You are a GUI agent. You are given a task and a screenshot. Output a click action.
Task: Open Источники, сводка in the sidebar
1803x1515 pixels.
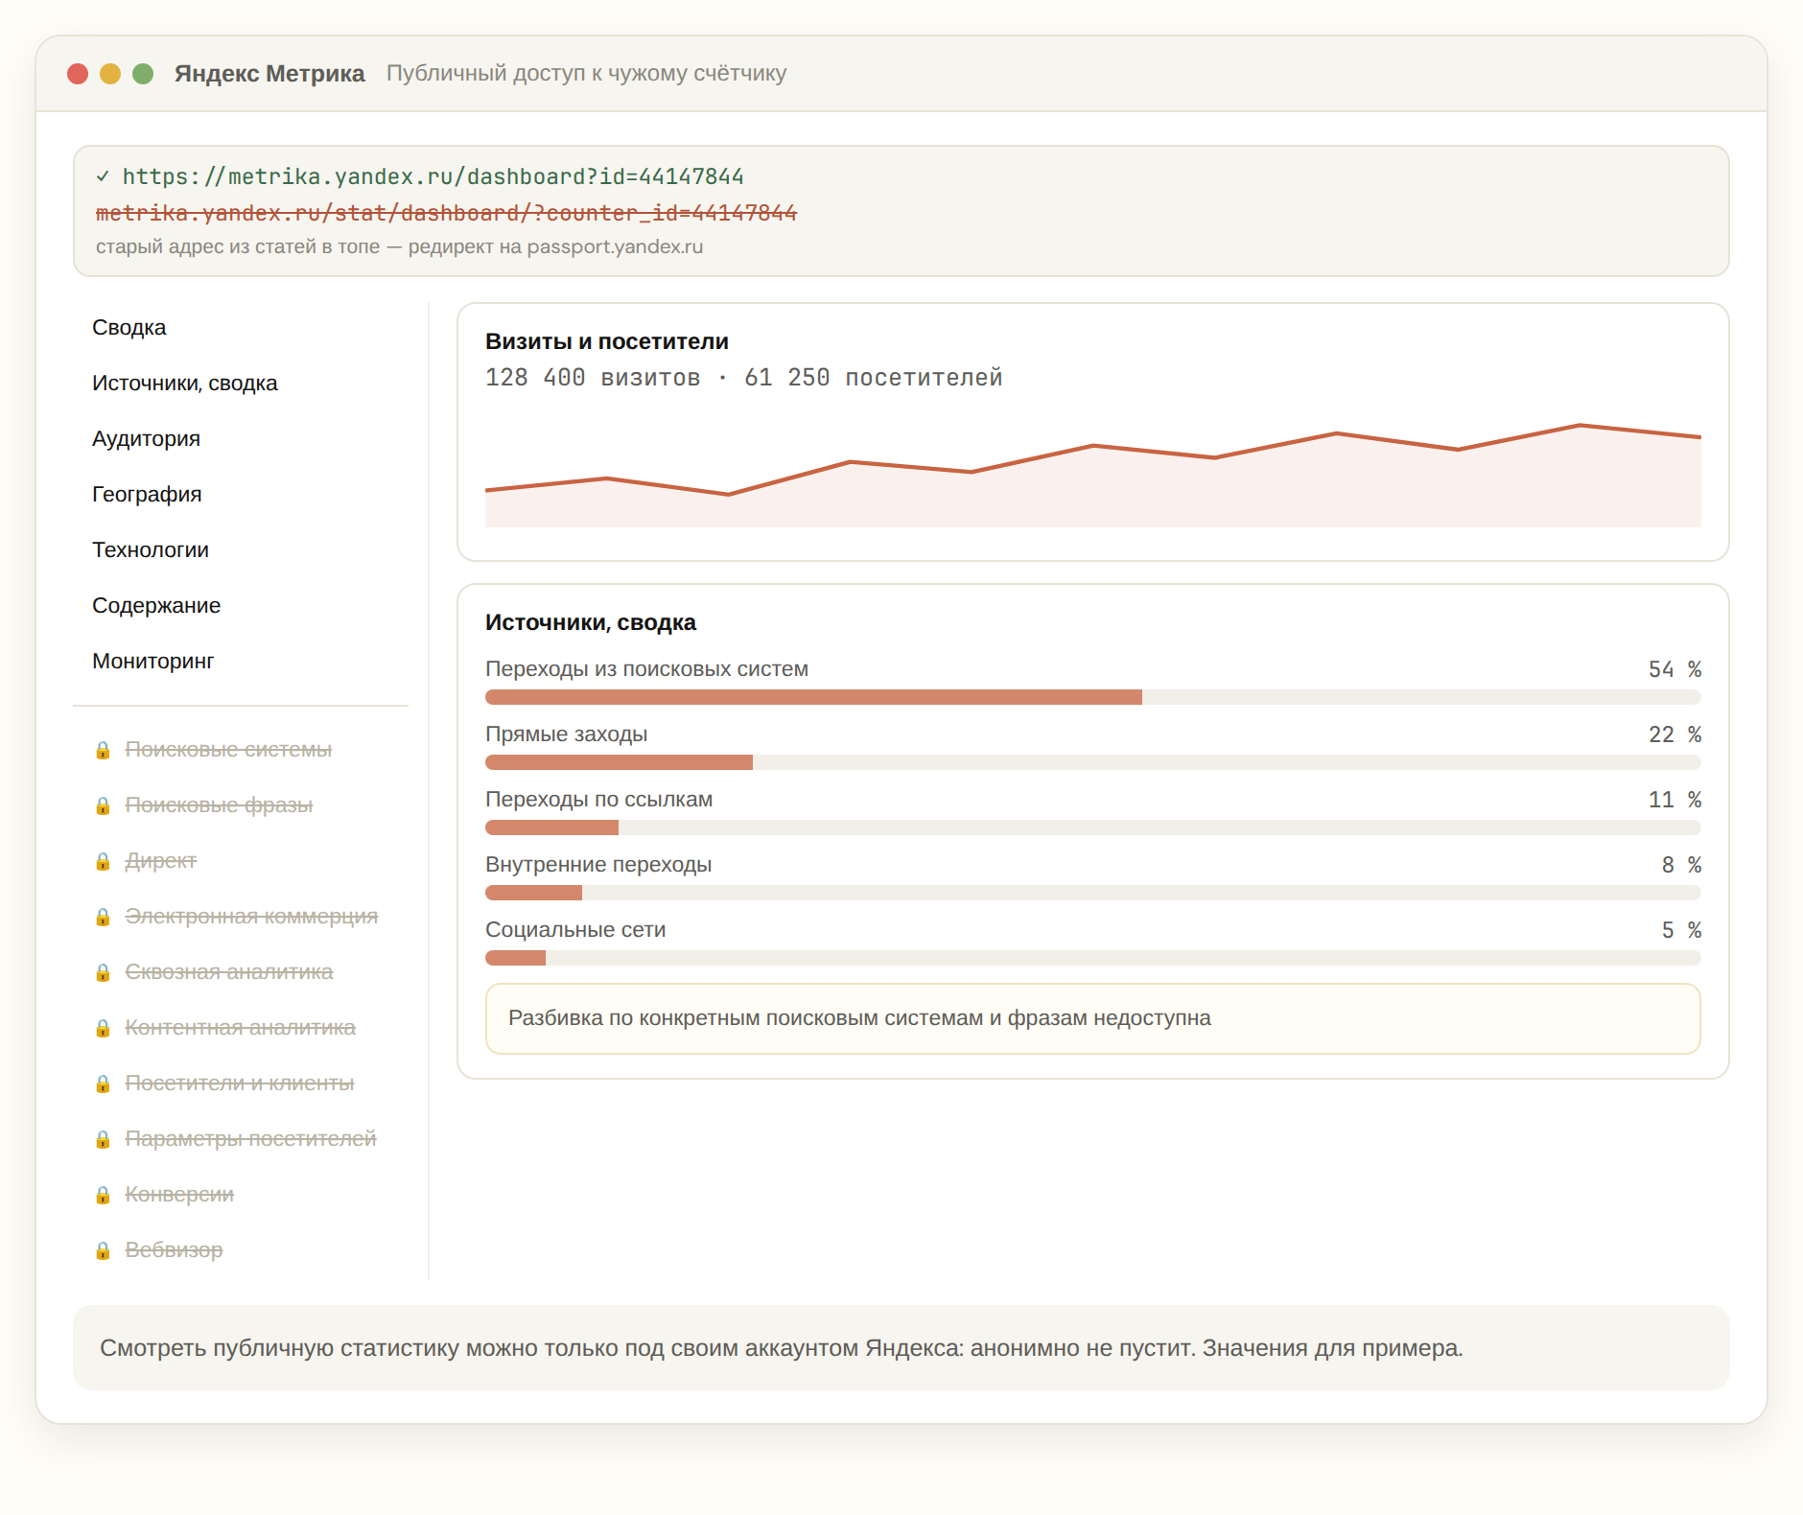coord(185,384)
